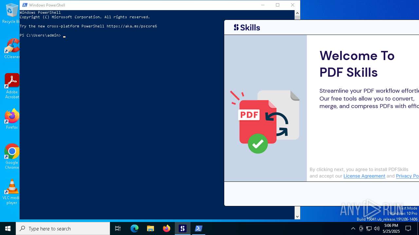Click PowerShell scrollbar down arrow
The width and height of the screenshot is (419, 235).
click(x=297, y=216)
